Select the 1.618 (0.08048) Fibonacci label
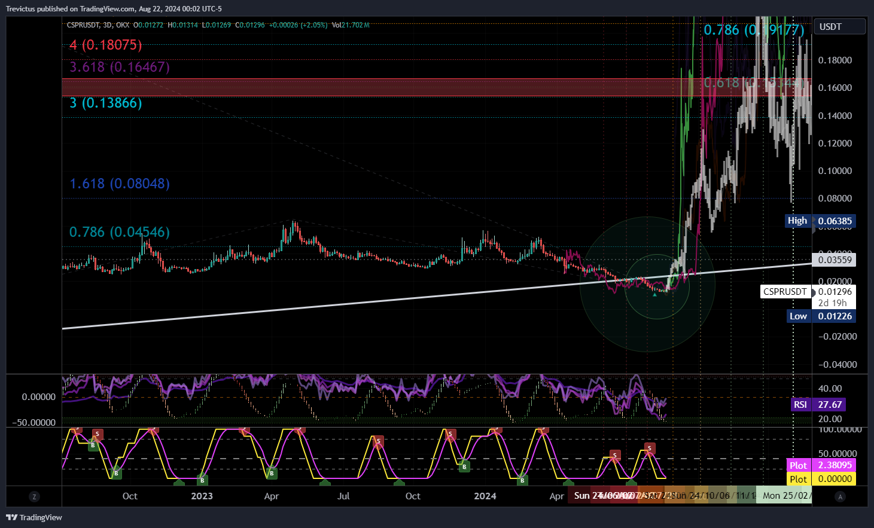 point(120,184)
